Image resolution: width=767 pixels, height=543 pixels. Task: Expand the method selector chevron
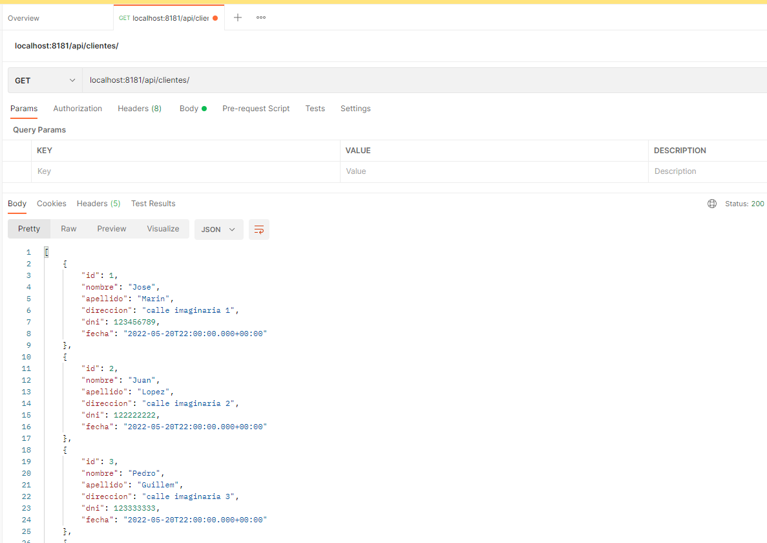click(x=71, y=80)
